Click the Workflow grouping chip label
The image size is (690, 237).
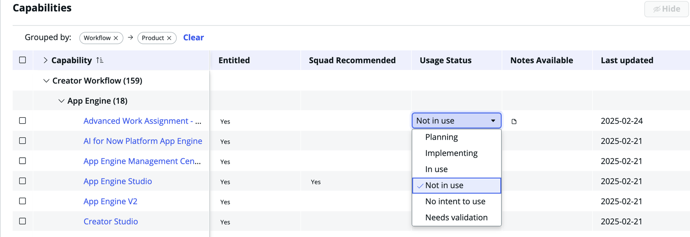tap(97, 38)
